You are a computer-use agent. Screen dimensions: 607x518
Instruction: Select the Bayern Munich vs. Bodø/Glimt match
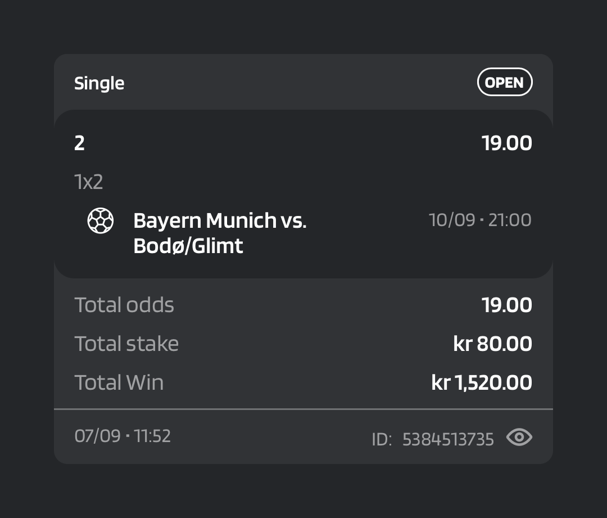coord(220,233)
